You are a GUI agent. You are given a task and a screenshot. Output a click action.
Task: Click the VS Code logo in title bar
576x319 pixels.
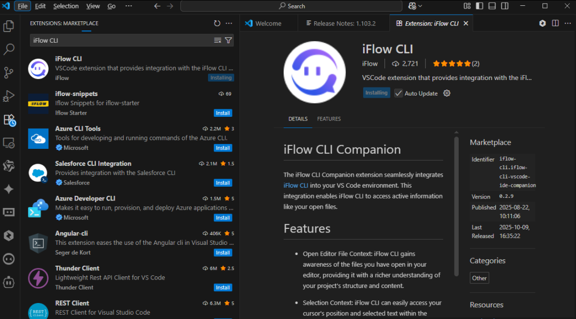pos(6,6)
